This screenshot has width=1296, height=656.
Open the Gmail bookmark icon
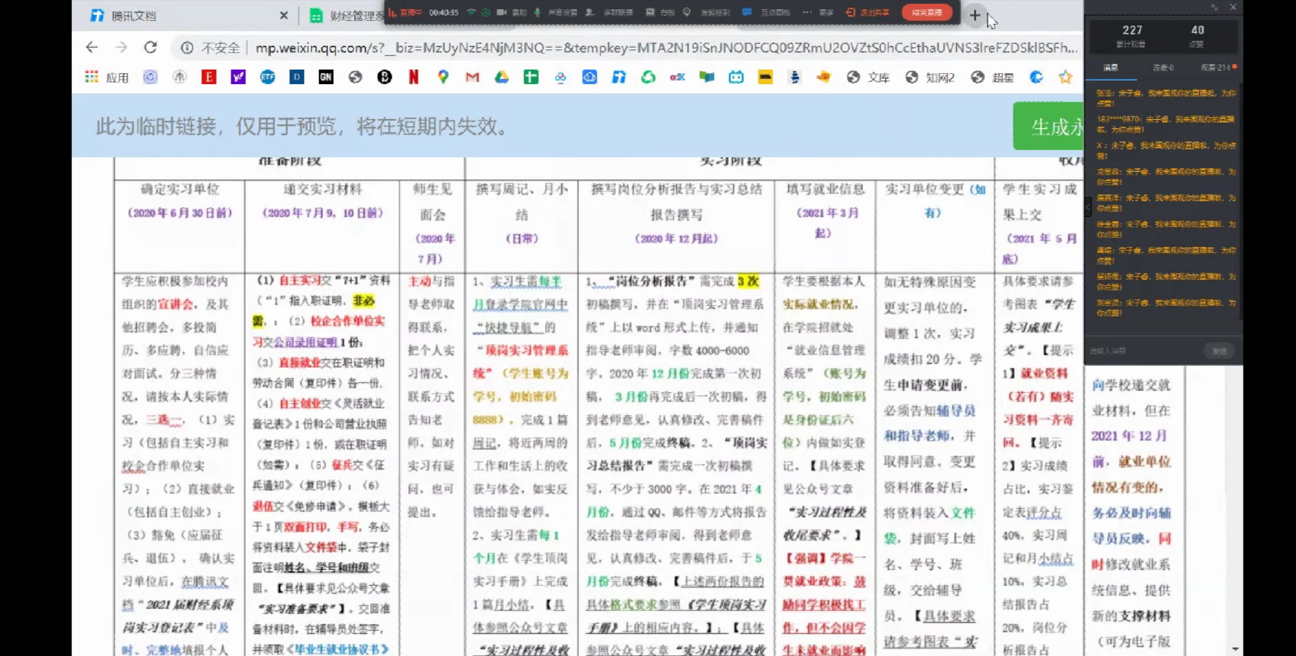click(472, 77)
